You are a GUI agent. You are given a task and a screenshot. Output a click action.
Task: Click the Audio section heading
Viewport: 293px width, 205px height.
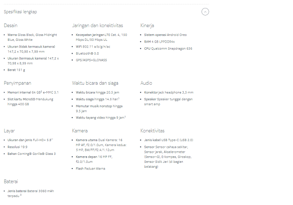tap(146, 83)
